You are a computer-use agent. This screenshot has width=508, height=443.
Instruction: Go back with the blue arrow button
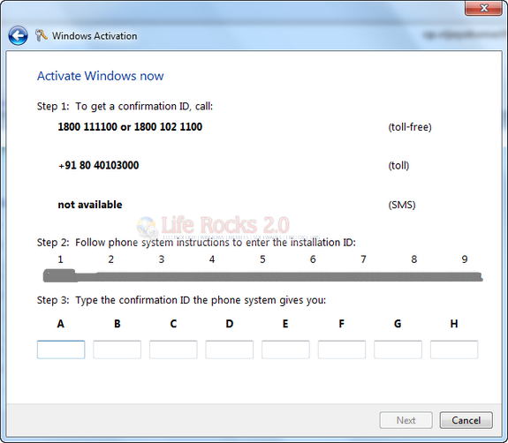pos(18,35)
